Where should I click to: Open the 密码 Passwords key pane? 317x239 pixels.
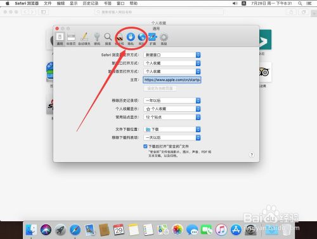97,39
